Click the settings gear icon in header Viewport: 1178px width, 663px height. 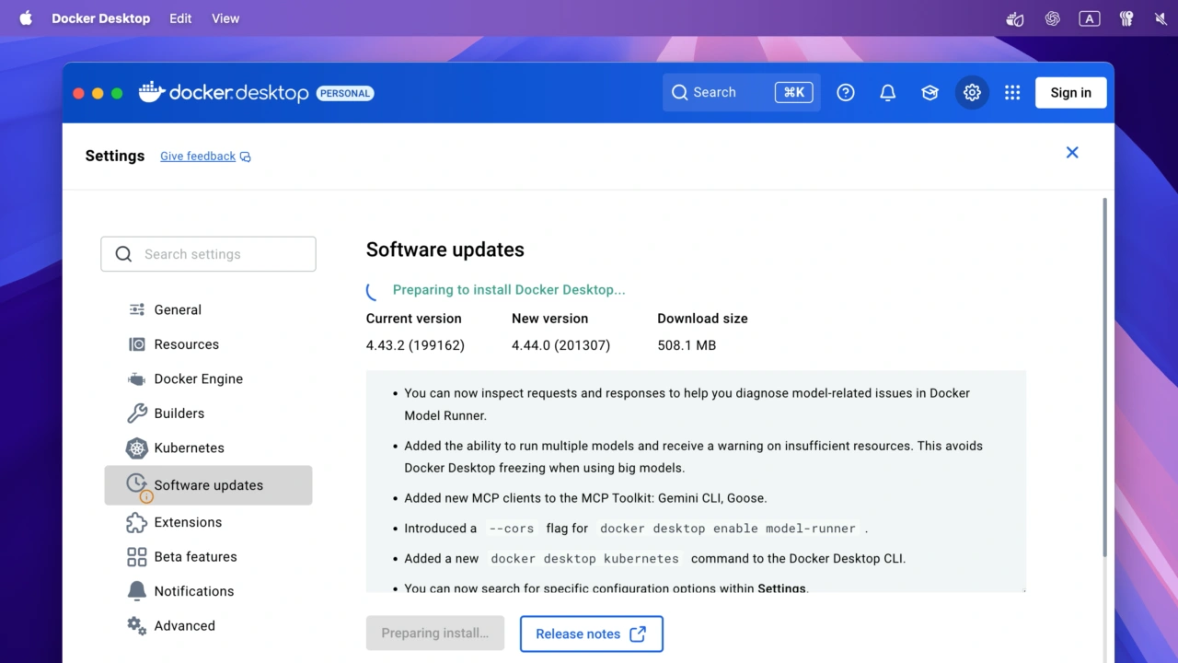tap(972, 92)
